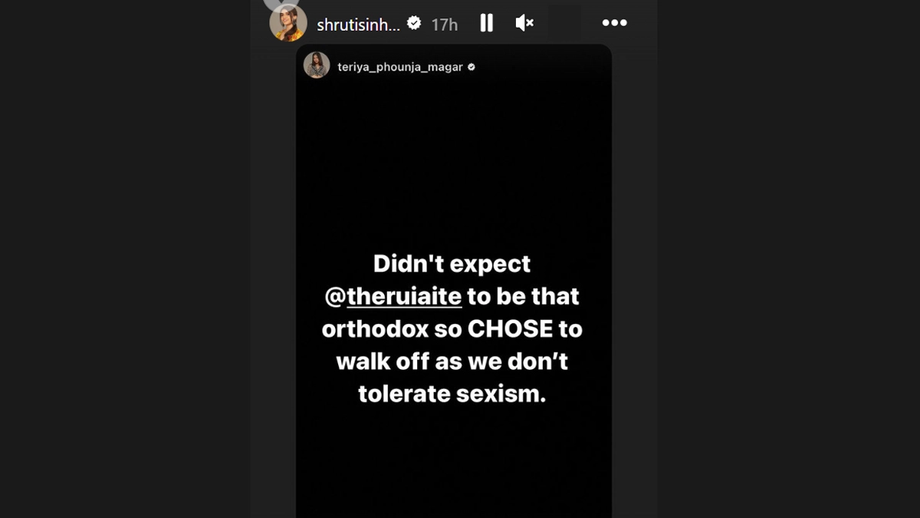This screenshot has width=920, height=518.
Task: Click verified badge beside teriya_phounja_magar
Action: 472,67
